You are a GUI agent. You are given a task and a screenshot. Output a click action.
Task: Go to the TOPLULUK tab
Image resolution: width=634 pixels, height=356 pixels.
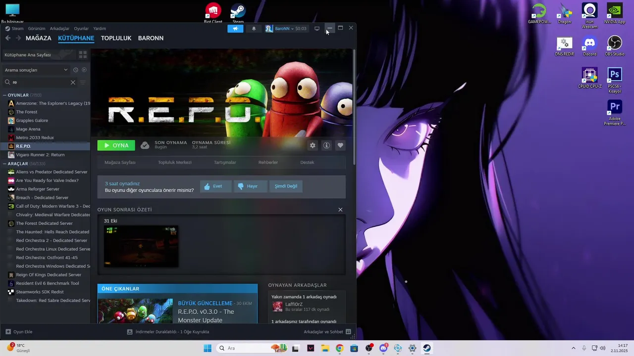(x=116, y=38)
